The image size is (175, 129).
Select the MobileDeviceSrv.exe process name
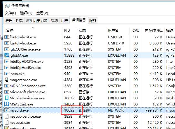27,98
